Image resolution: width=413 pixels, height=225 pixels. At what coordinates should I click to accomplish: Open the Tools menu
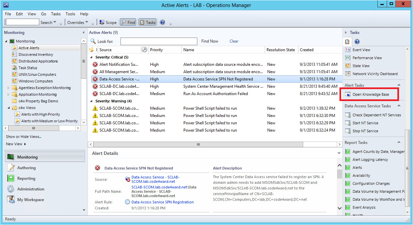[70, 14]
